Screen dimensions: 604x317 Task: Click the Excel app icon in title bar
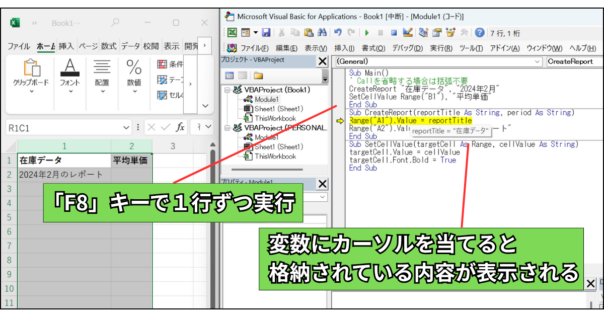[x=15, y=23]
